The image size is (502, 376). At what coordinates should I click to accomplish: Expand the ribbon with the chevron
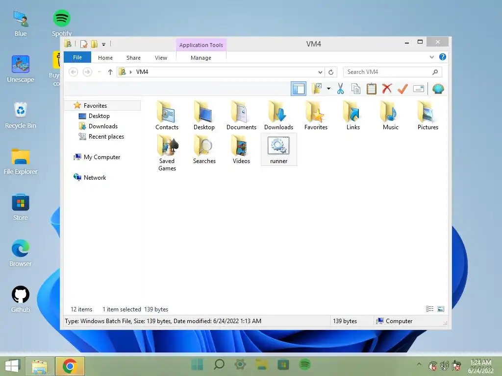431,57
